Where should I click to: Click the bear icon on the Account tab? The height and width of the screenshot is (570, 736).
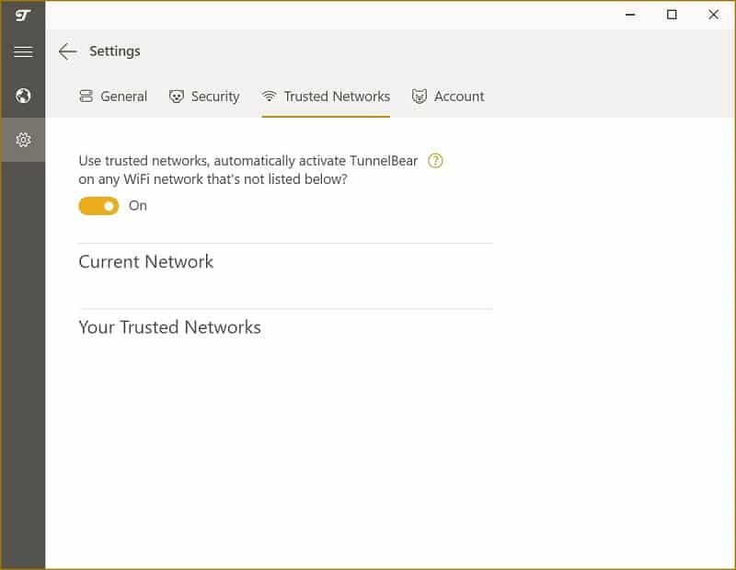[x=420, y=97]
